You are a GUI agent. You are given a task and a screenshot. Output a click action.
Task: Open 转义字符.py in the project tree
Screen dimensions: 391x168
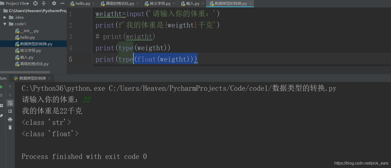coord(30,51)
